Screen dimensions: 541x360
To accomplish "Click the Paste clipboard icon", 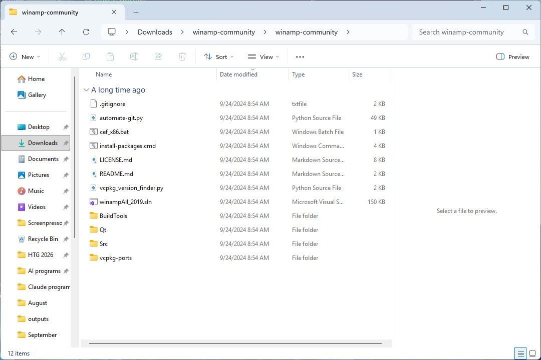I will [110, 57].
